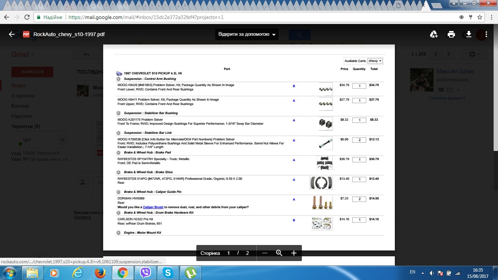Click quantity field for MOOG K700538
Screen dimensions: 498x280
coord(359,140)
